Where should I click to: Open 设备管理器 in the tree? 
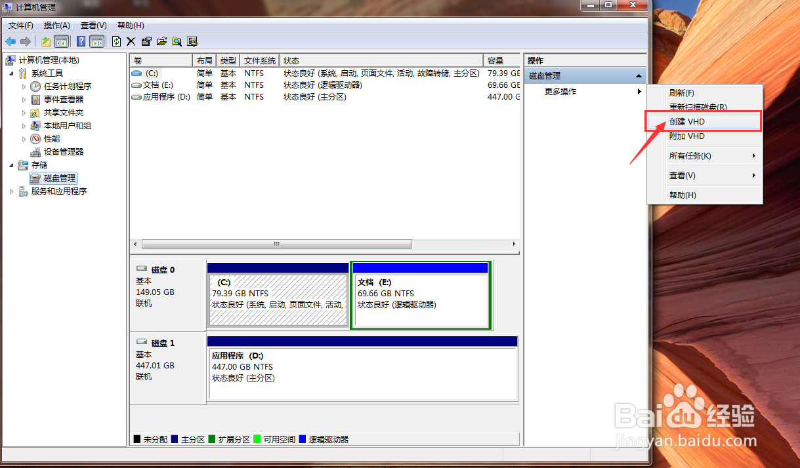point(63,152)
